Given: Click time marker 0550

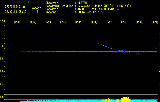Looking at the screenshot, I should (x=154, y=22).
